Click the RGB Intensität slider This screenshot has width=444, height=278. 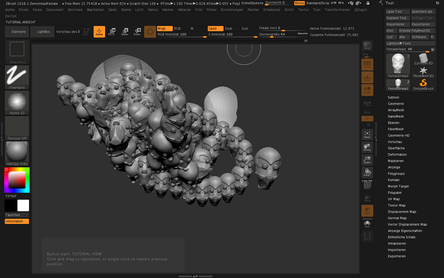(x=182, y=34)
